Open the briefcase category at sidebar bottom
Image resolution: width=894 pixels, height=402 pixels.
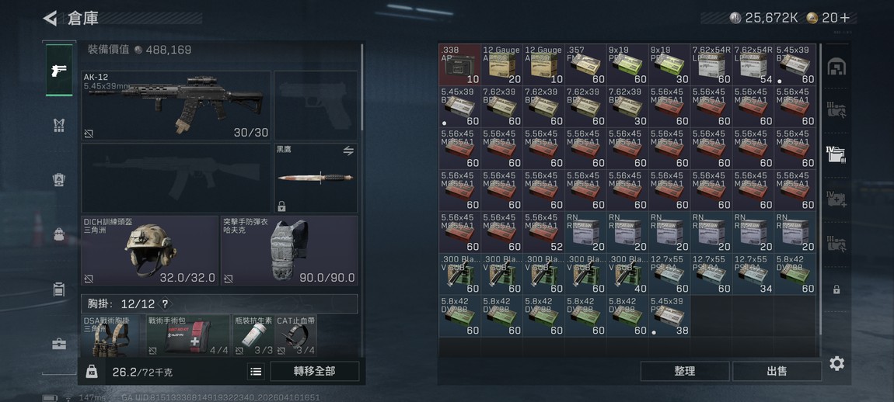click(x=59, y=344)
